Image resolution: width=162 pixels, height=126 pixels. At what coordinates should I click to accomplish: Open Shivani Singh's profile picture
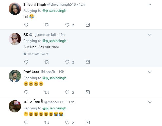point(15,9)
